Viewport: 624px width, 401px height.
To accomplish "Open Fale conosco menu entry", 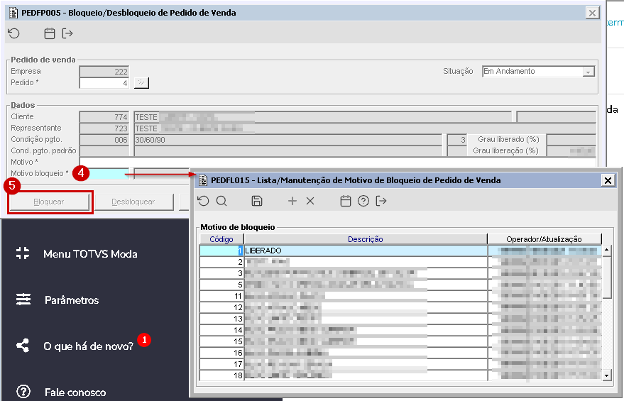I will coord(75,392).
